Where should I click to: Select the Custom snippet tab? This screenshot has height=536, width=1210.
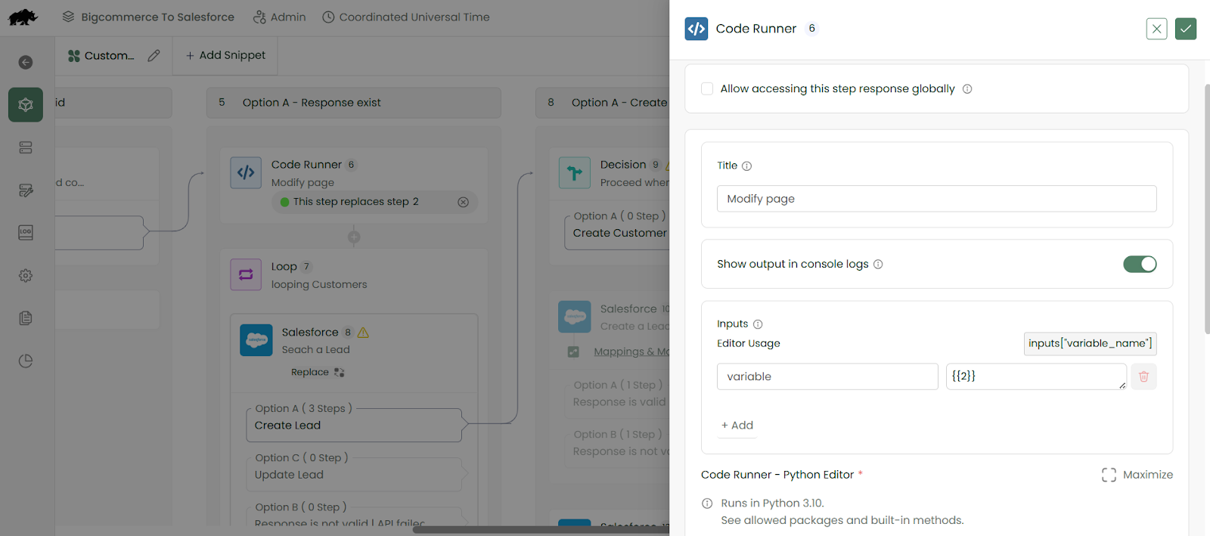(x=101, y=55)
